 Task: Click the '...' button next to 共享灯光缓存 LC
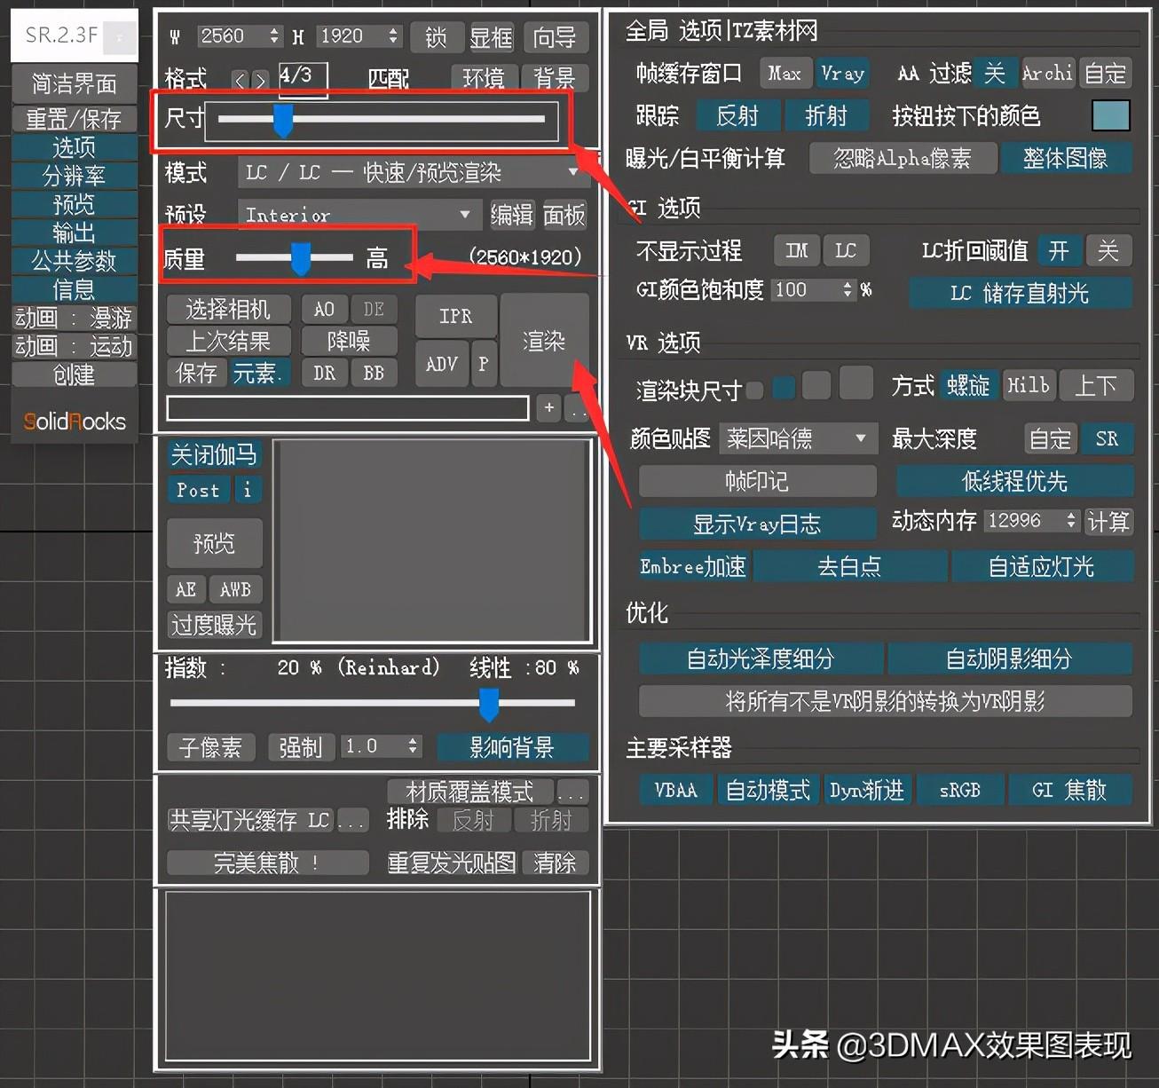352,821
